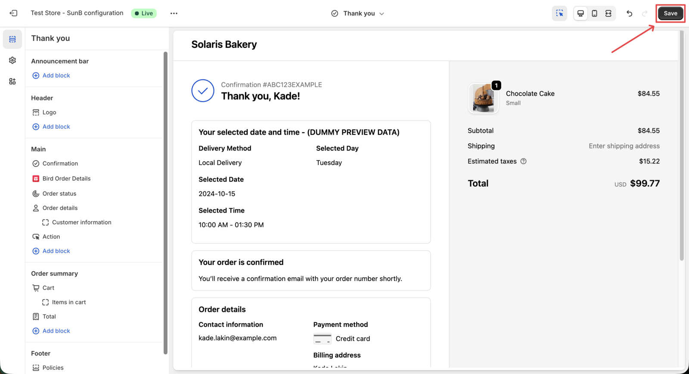Click the 2024-10-15 selected date value
Viewport: 689px width, 374px height.
pos(217,194)
